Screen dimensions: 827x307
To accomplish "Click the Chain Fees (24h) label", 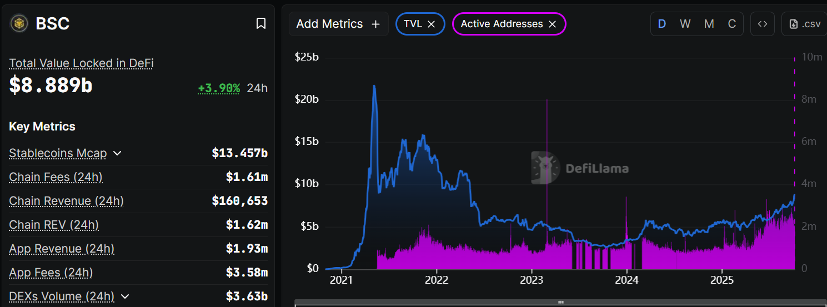I will pos(56,177).
